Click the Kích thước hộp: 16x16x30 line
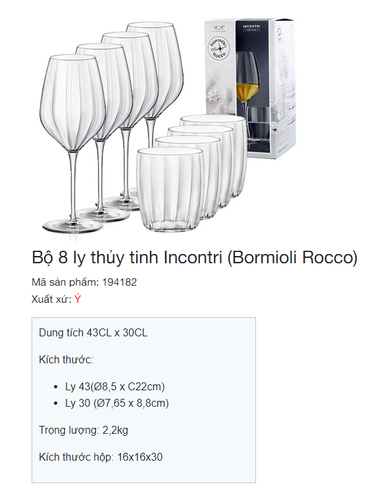This screenshot has width=381, height=491. coord(101,457)
